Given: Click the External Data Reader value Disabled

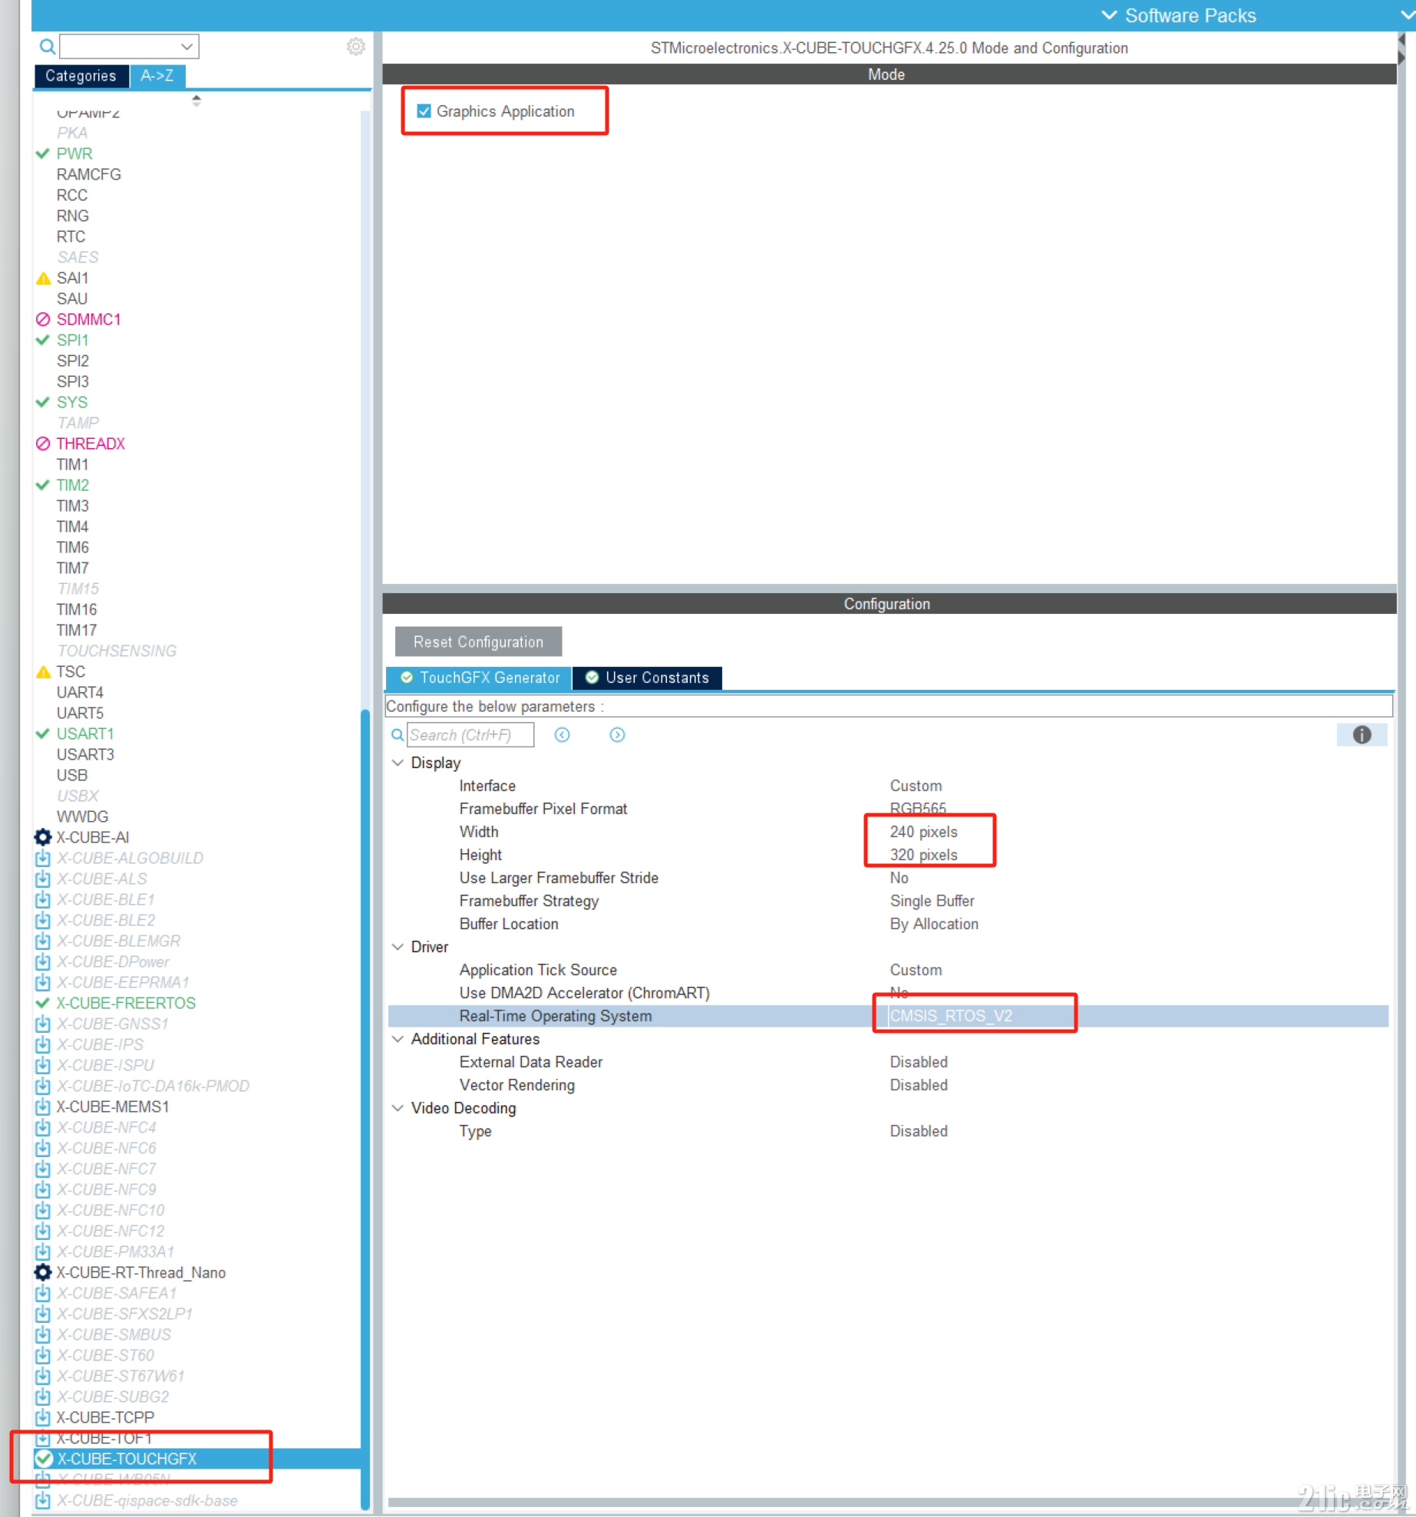Looking at the screenshot, I should coord(919,1061).
